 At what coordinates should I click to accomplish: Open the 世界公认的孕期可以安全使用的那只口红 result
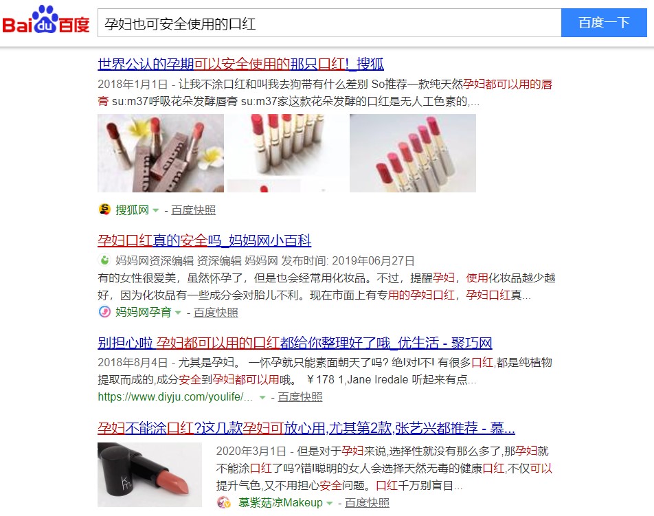240,64
